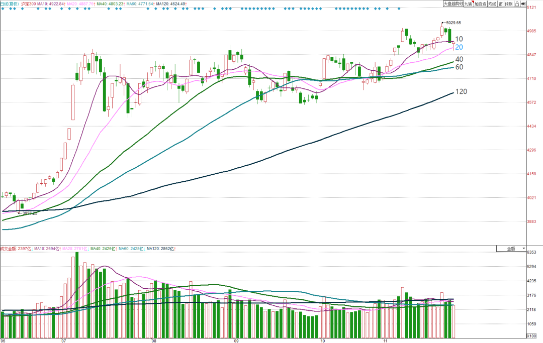Click the tallest green volume bar in July

coord(77,295)
